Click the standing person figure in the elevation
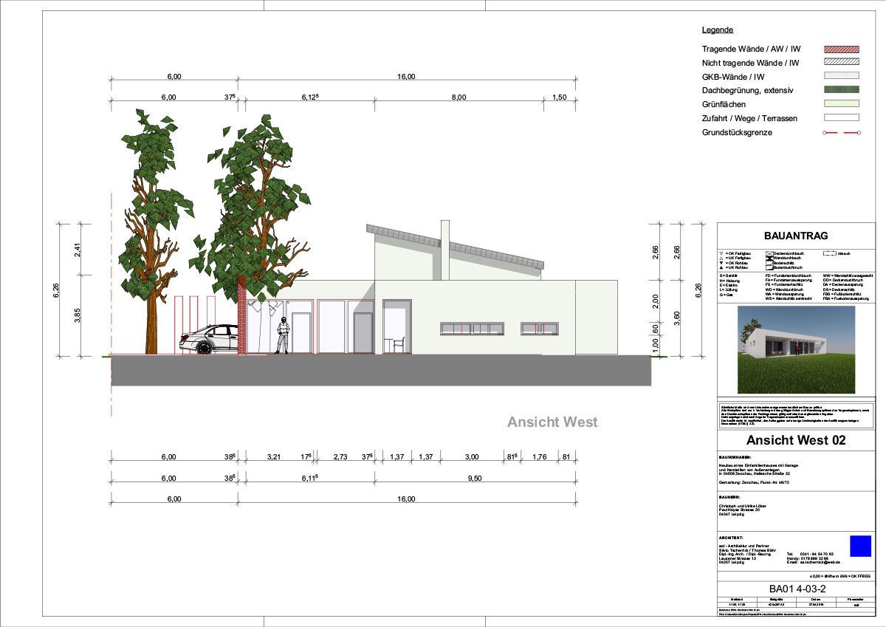886x627 pixels. (x=281, y=338)
